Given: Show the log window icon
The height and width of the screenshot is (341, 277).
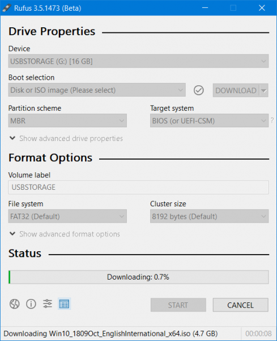Looking at the screenshot, I should click(x=64, y=304).
